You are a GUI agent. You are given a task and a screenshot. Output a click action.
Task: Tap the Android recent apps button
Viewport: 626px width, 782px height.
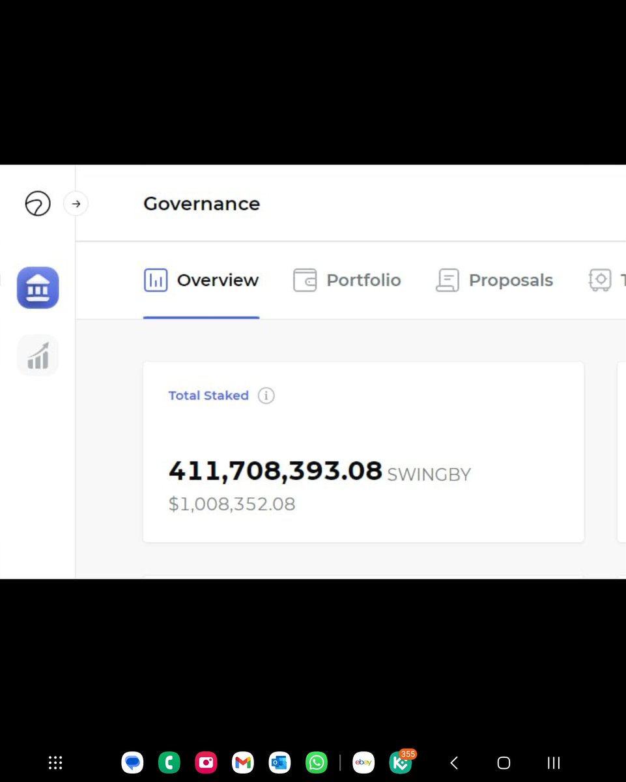point(553,762)
